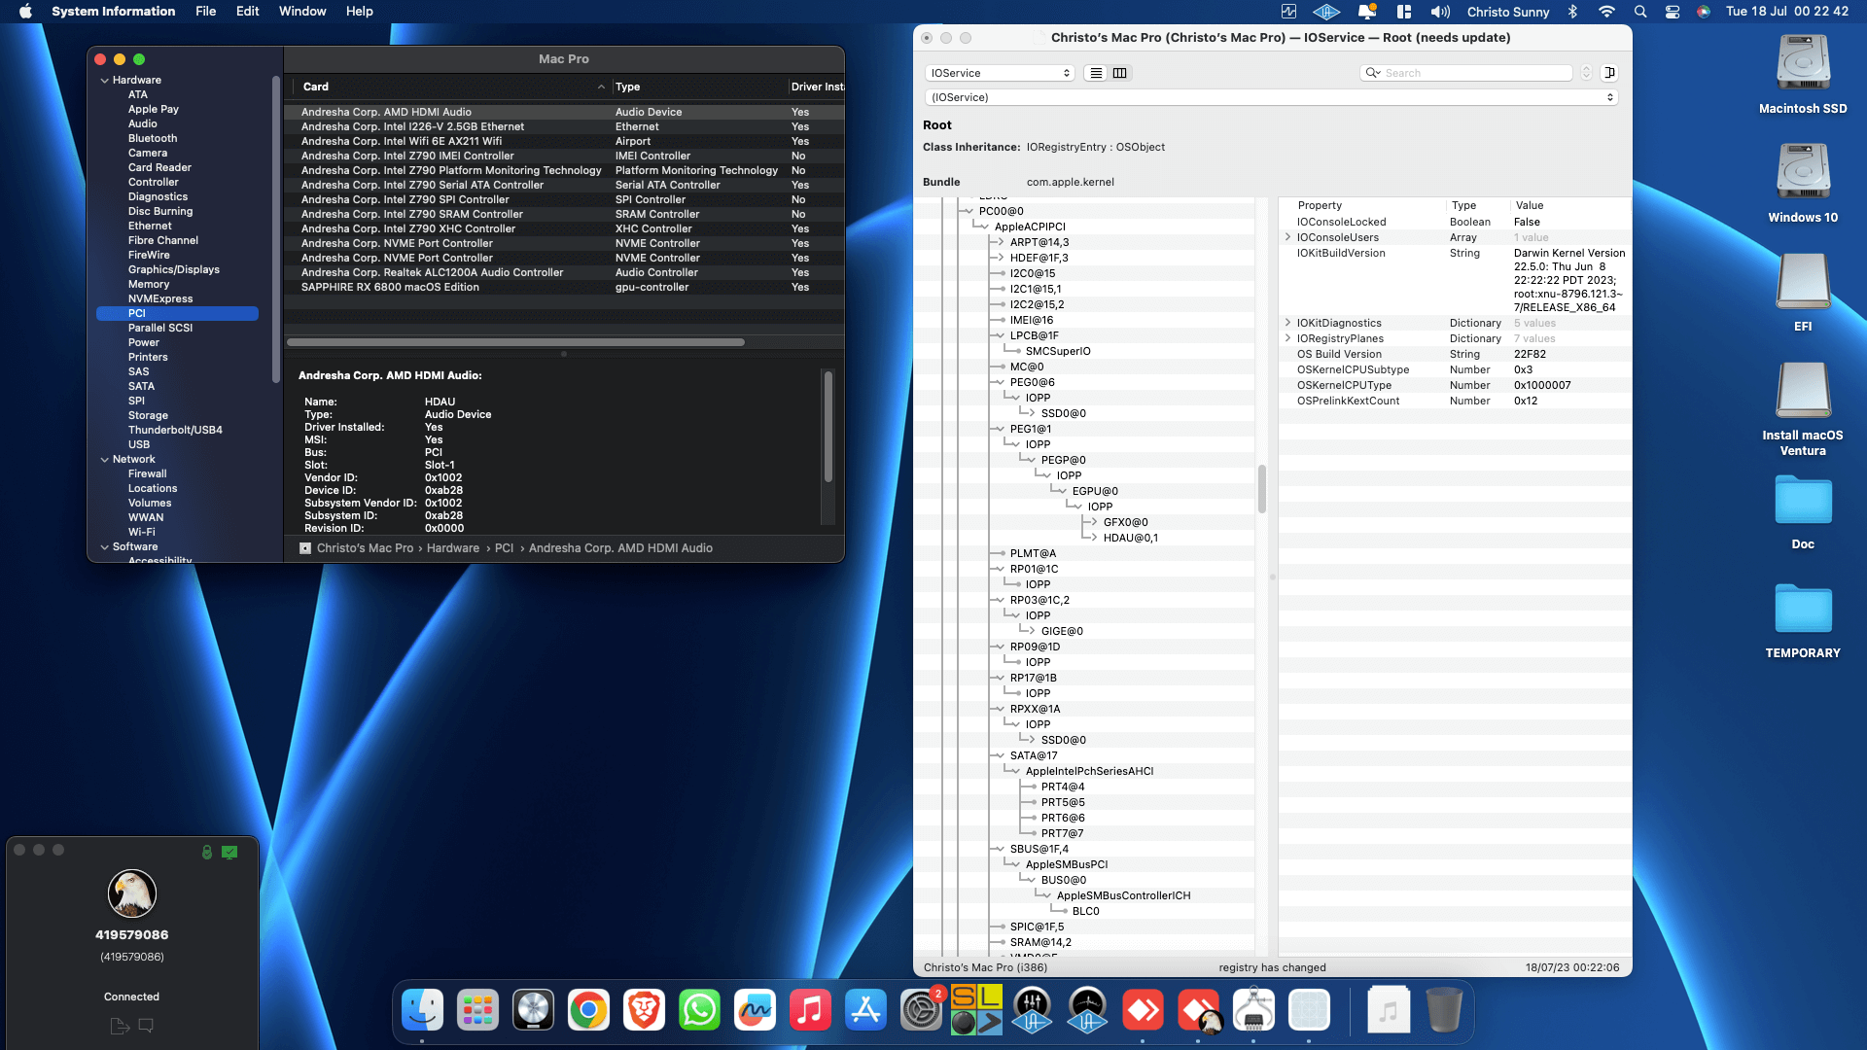Switch IORegistryExplorer to list view
1867x1050 pixels.
[x=1096, y=73]
